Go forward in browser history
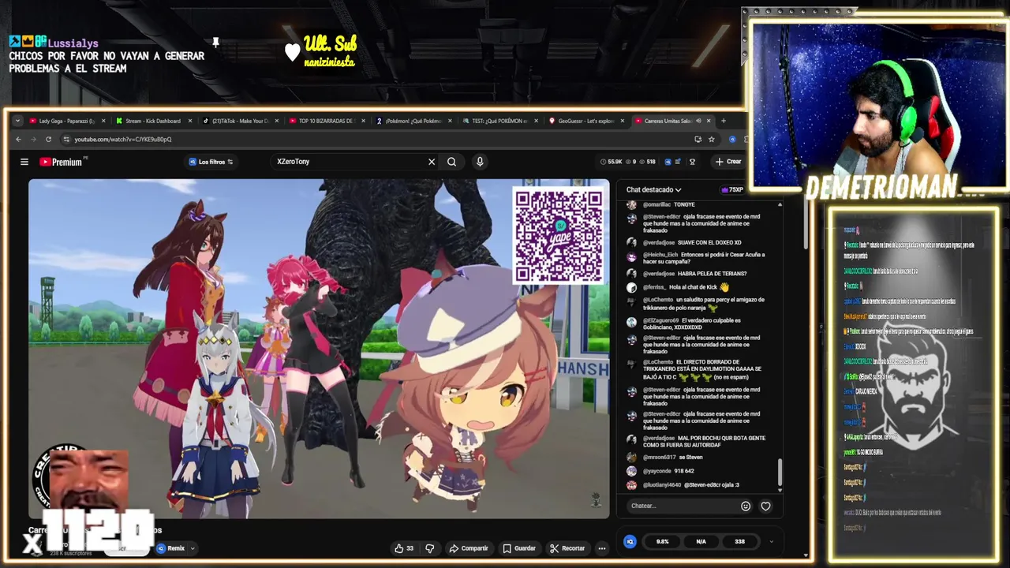The width and height of the screenshot is (1010, 568). point(33,139)
